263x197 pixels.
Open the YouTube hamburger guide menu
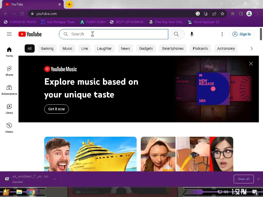[x=9, y=34]
